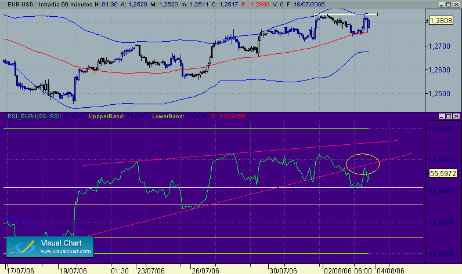Click the 04/08/06 date on time axis
Image resolution: width=462 pixels, height=274 pixels.
[x=391, y=271]
